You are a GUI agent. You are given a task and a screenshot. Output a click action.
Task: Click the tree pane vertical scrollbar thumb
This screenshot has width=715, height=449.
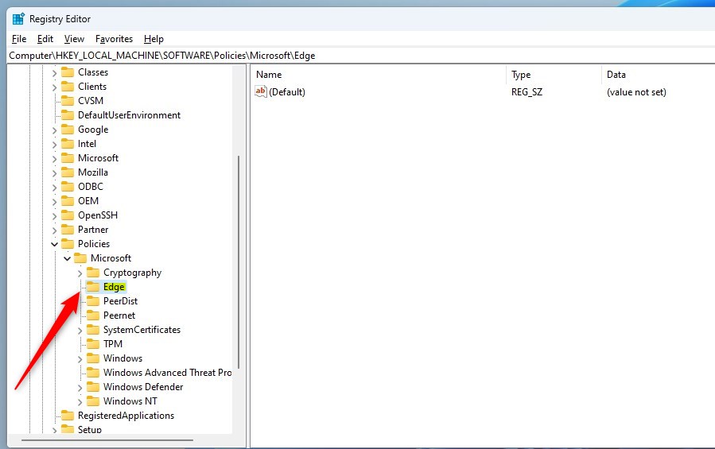239,262
